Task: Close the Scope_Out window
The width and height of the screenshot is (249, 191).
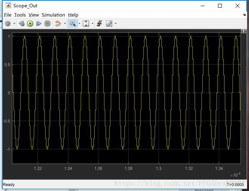Action: pos(238,6)
